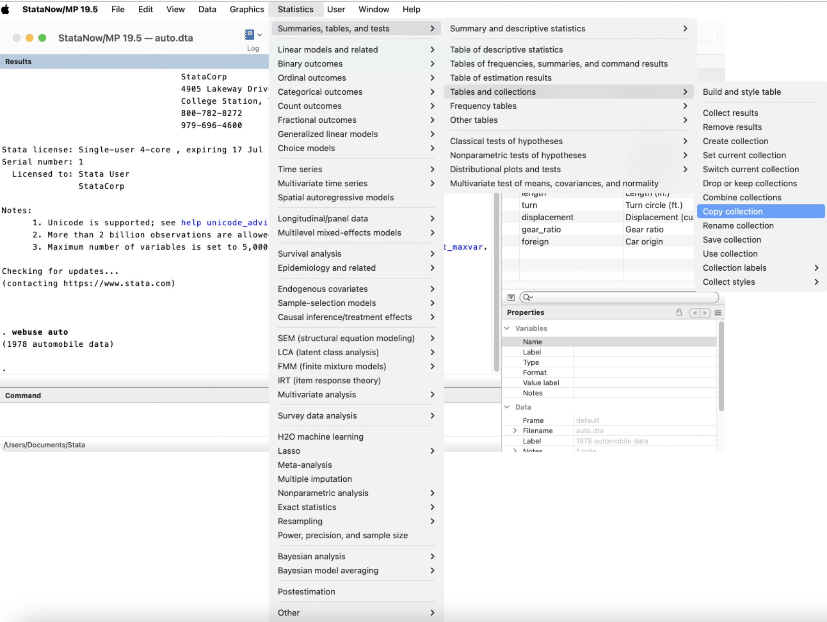Choose Build and style table
The image size is (827, 622).
coord(741,92)
